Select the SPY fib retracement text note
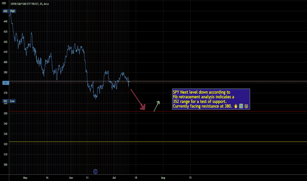This screenshot has height=181, width=307. click(x=211, y=99)
